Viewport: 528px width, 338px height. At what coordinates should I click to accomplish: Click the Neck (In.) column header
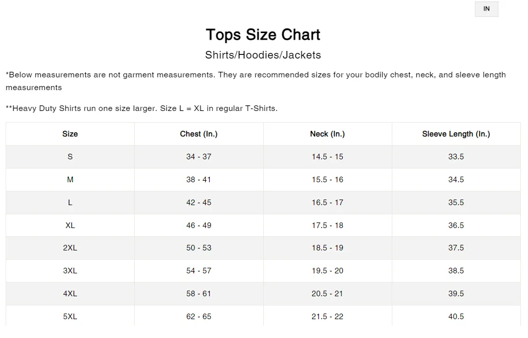click(x=328, y=134)
